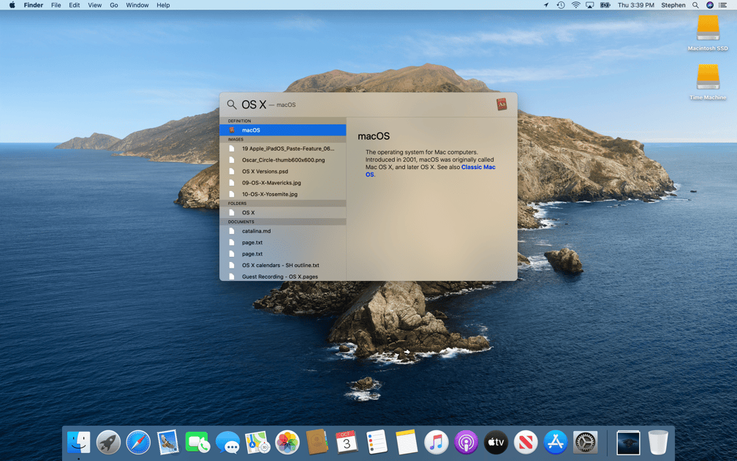Image resolution: width=737 pixels, height=461 pixels.
Task: Launch Music app from the Dock
Action: coord(436,442)
